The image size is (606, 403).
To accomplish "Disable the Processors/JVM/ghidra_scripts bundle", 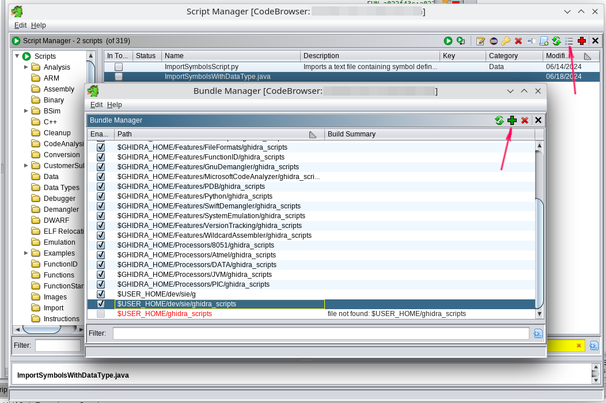I will [x=101, y=275].
